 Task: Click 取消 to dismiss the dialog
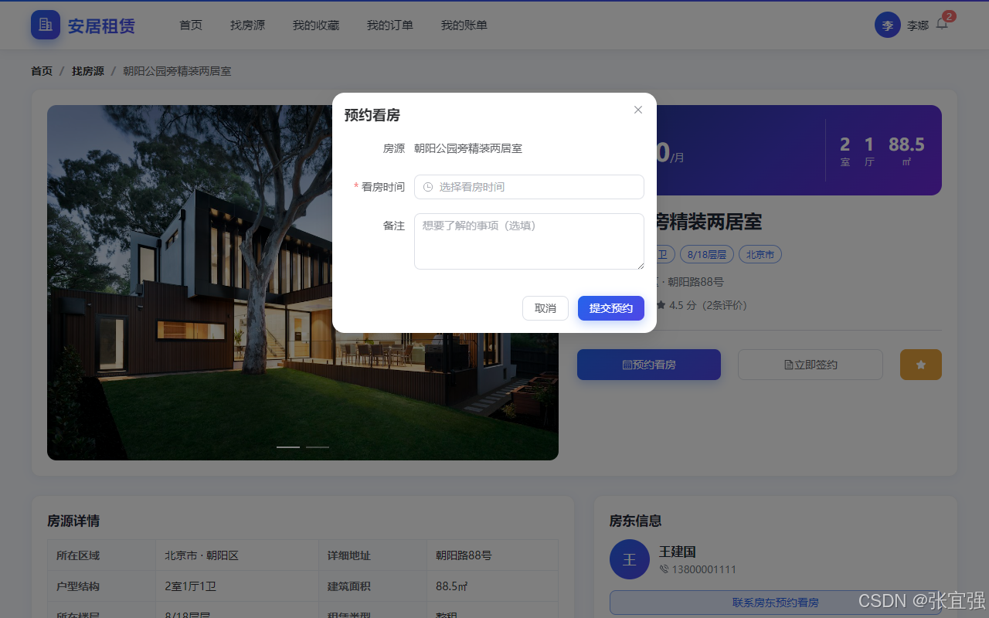click(x=545, y=308)
